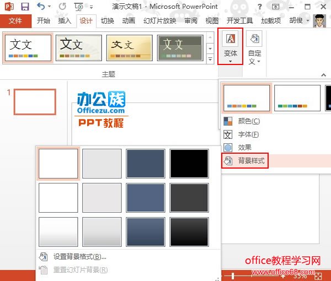The height and width of the screenshot is (281, 331).
Task: Select the 设计 tab
Action: click(x=86, y=21)
